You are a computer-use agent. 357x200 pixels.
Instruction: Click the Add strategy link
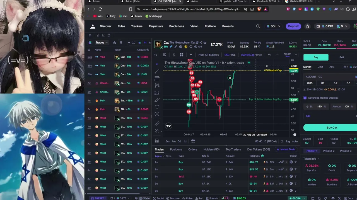(308, 116)
